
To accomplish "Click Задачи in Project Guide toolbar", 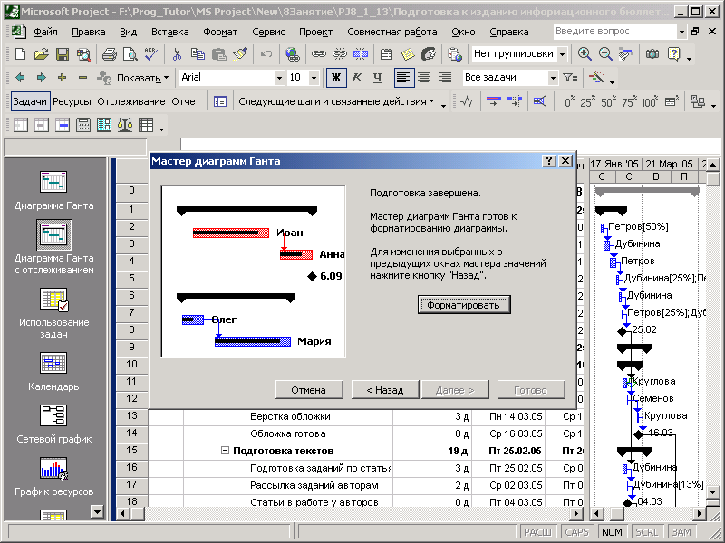I will 30,101.
